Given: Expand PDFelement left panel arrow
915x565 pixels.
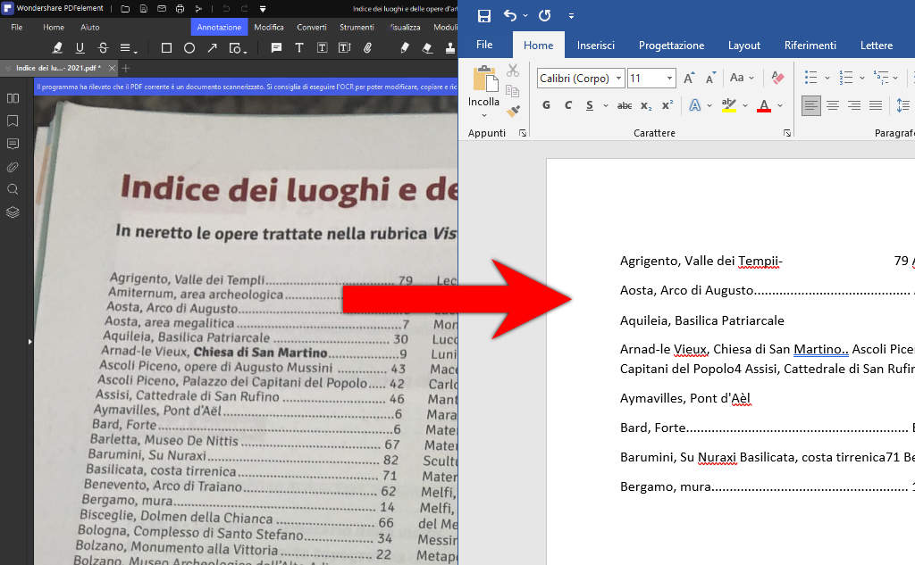Looking at the screenshot, I should (29, 342).
